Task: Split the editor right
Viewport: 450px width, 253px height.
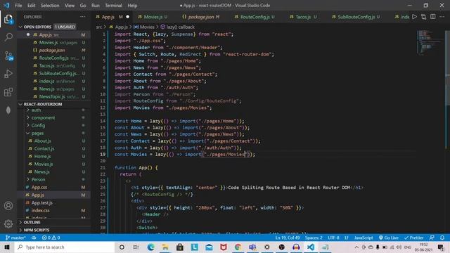Action: point(433,17)
